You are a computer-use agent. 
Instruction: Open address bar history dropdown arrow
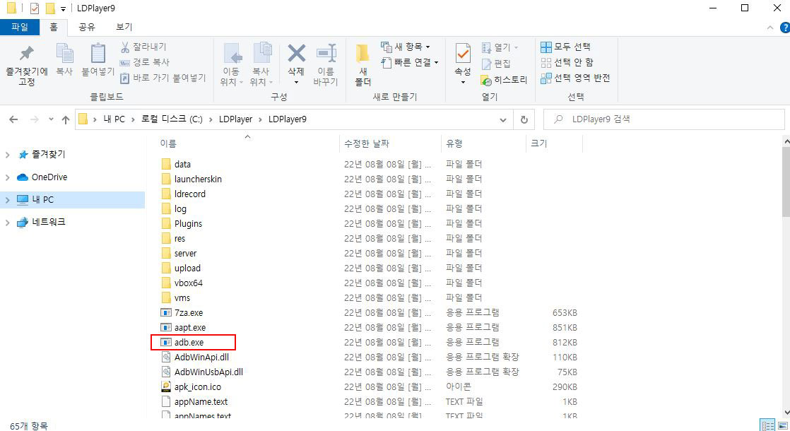coord(503,119)
